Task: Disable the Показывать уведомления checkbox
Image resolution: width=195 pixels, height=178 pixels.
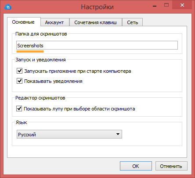Action: (x=19, y=81)
